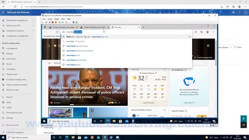Click View more in the Recommended card
249x140 pixels.
pyautogui.click(x=189, y=103)
